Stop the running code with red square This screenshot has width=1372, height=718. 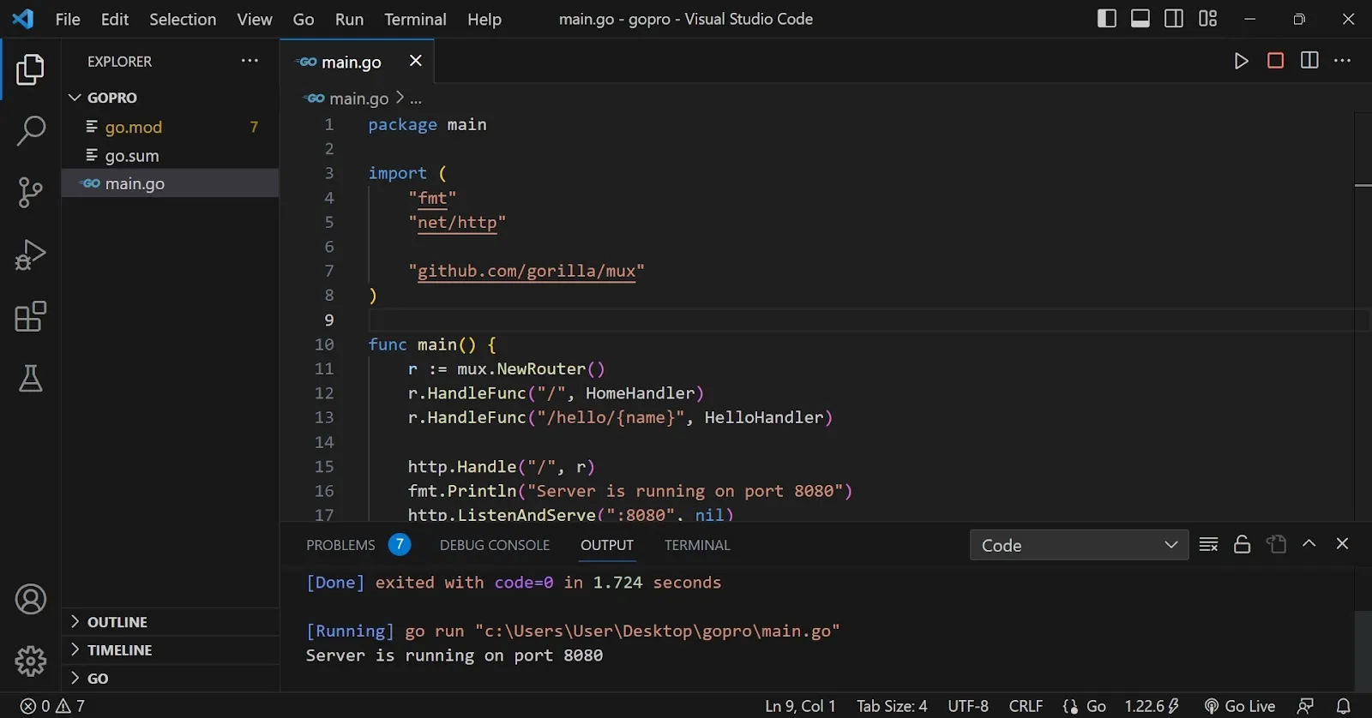pos(1275,61)
